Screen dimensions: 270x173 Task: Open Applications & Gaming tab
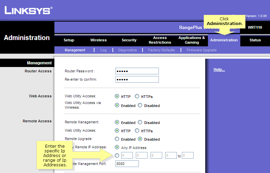pos(192,40)
